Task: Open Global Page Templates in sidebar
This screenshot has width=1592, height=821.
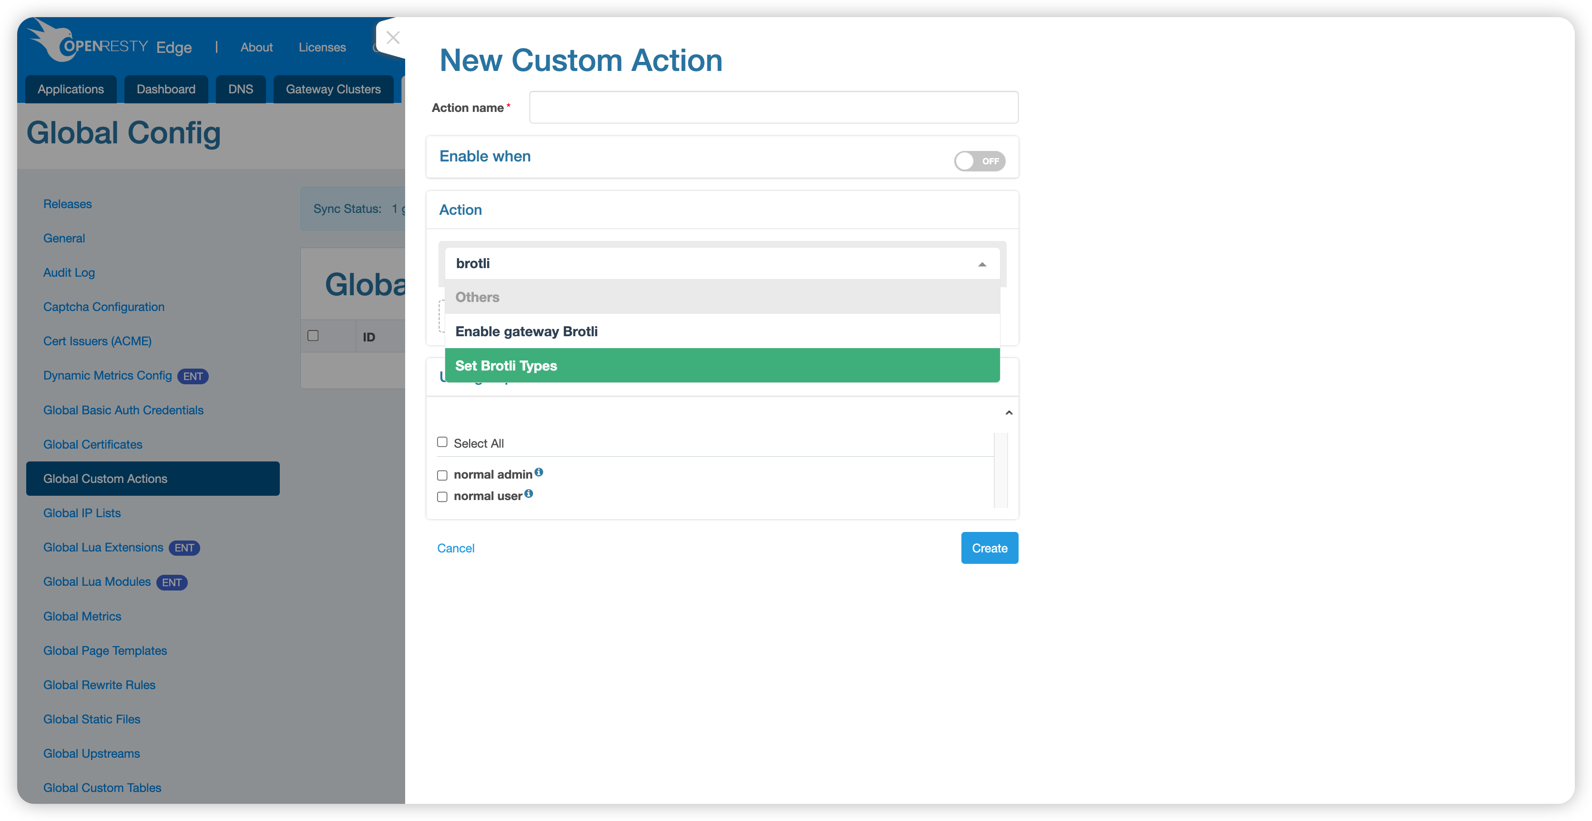Action: tap(105, 651)
